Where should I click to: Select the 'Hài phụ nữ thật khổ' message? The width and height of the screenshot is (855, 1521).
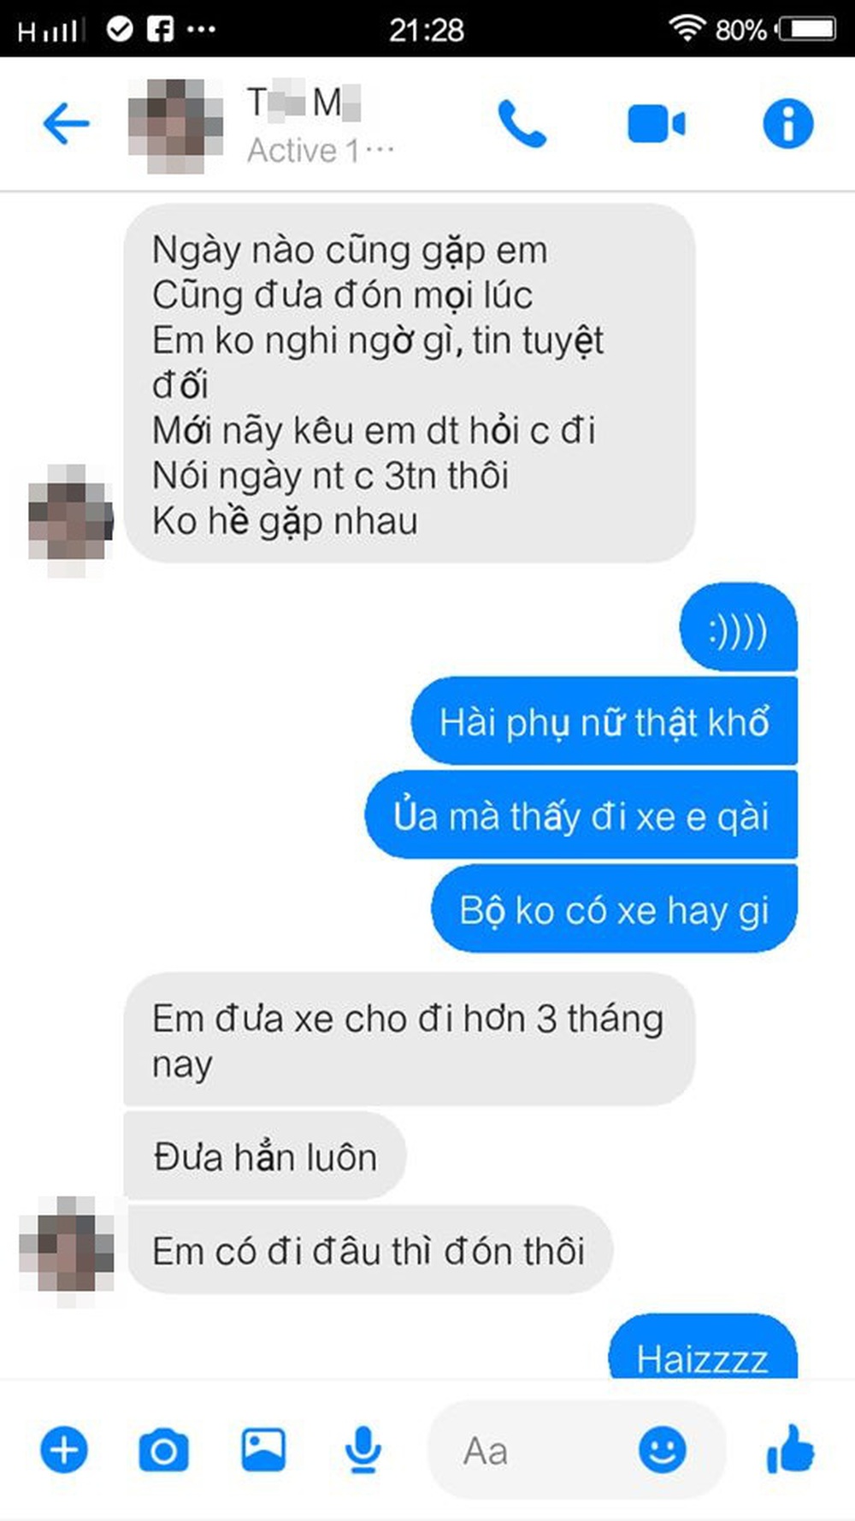(604, 721)
